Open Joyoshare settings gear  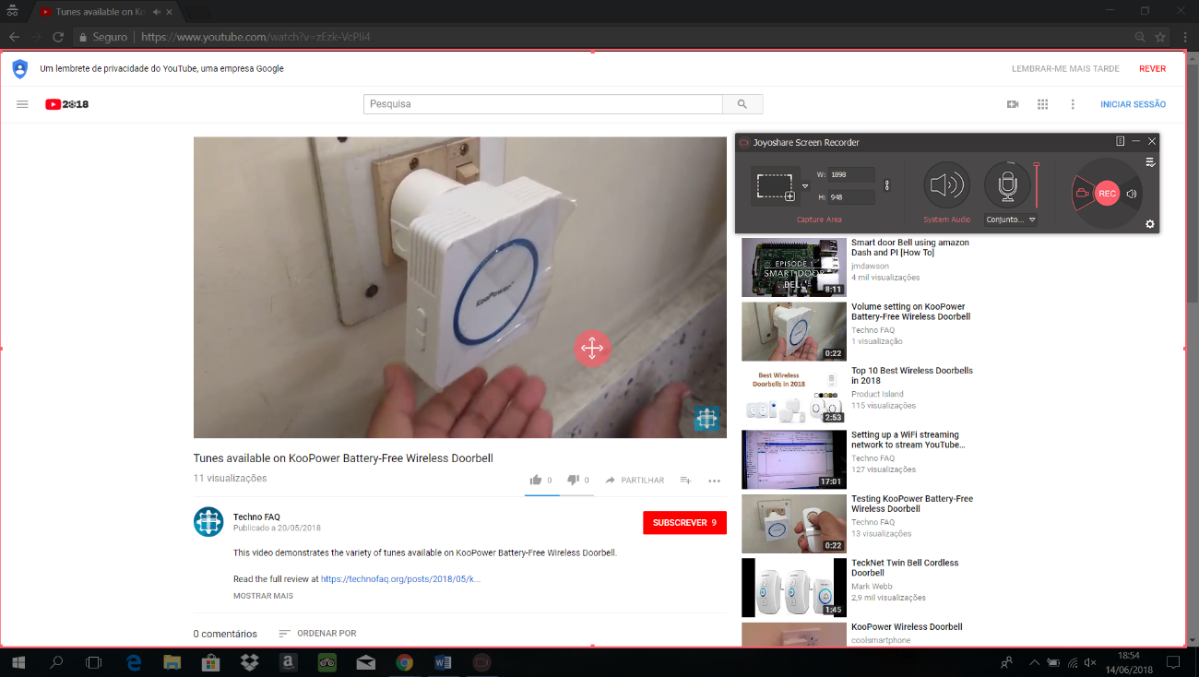(1149, 224)
